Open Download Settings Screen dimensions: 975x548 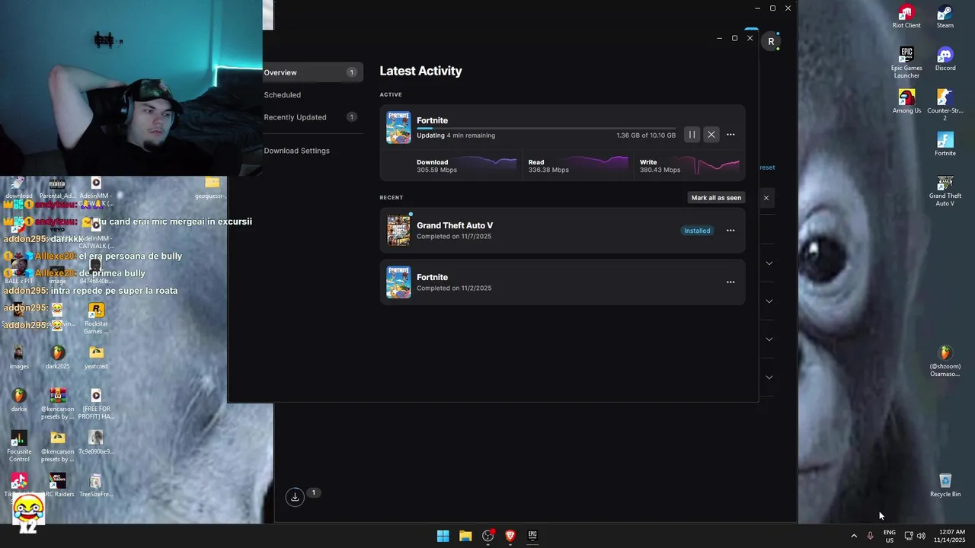pos(297,151)
